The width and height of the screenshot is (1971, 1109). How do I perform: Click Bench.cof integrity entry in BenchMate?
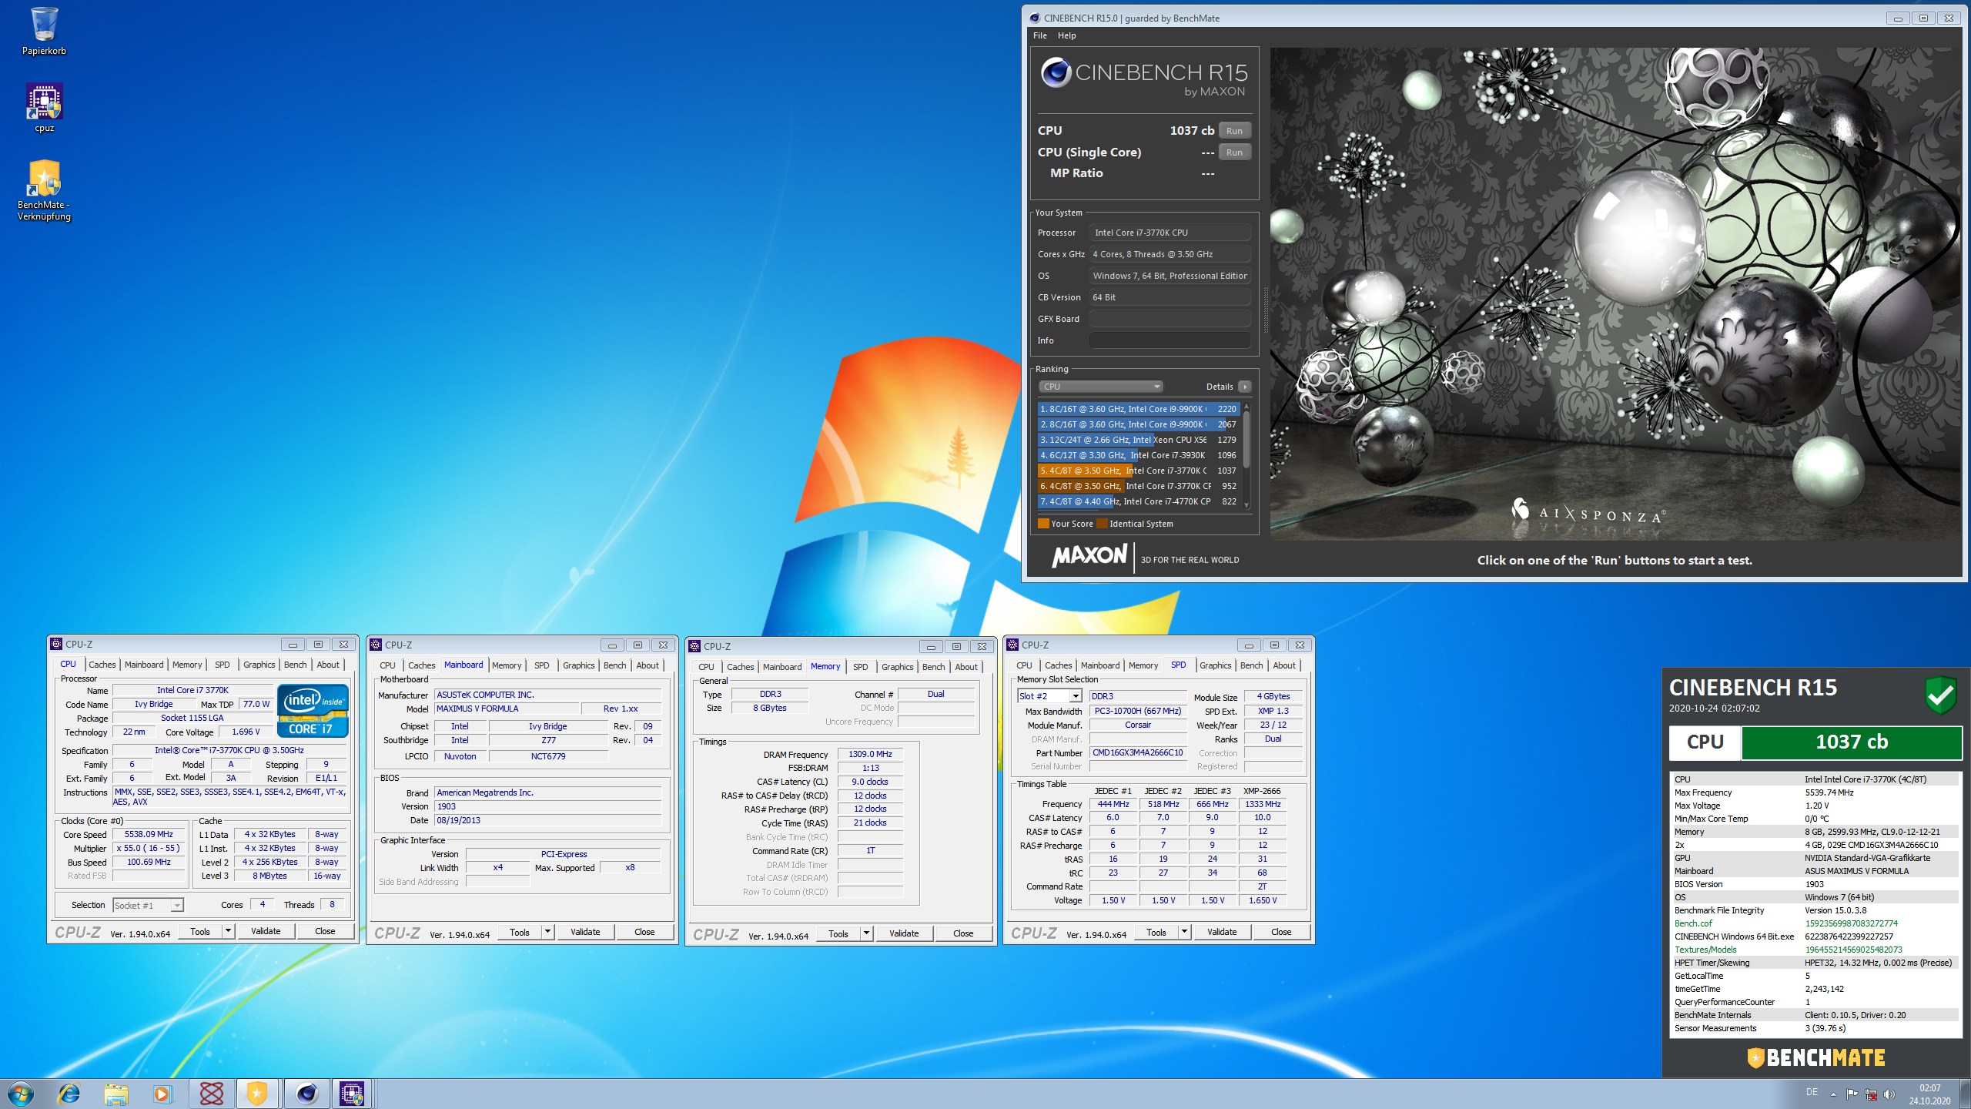pos(1814,923)
